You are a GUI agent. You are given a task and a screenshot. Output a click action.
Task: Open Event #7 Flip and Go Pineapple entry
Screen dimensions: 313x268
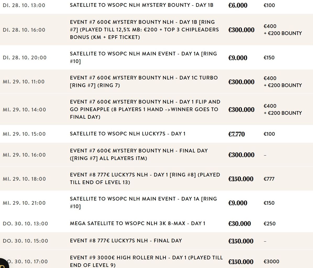(145, 109)
